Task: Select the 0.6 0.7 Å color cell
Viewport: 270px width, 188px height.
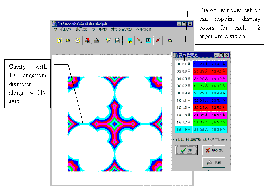Action: (184, 86)
